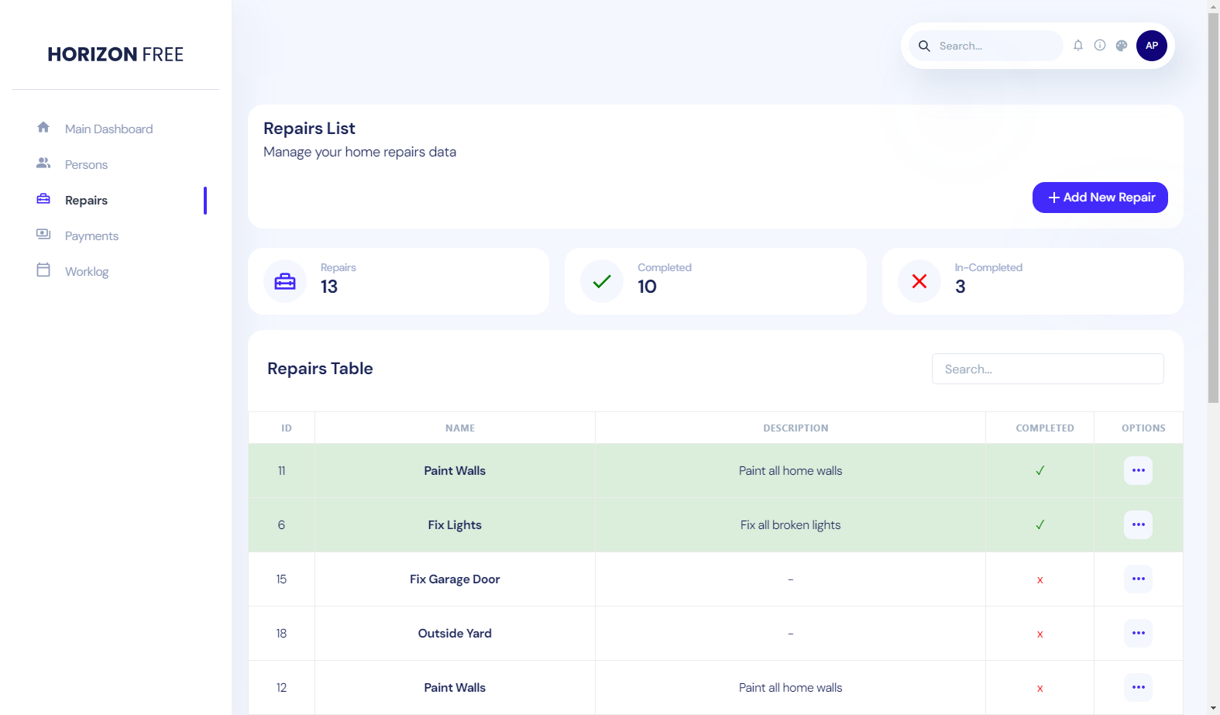This screenshot has height=715, width=1220.
Task: Click ID cell 6
Action: [281, 524]
